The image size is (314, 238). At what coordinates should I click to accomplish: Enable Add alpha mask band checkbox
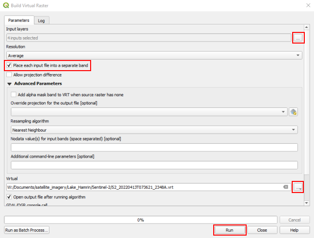click(14, 95)
